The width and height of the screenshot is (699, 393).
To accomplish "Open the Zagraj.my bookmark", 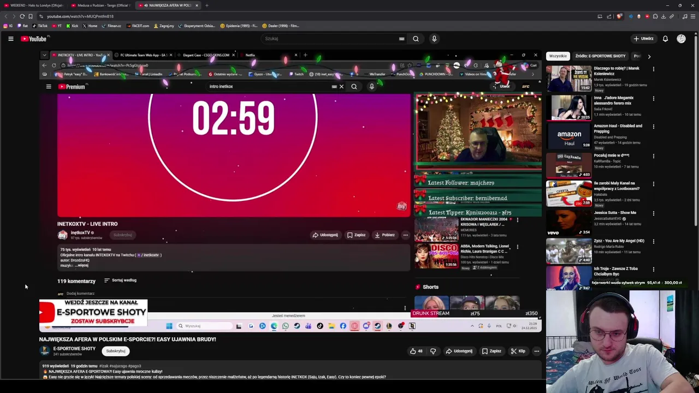I will pos(164,26).
